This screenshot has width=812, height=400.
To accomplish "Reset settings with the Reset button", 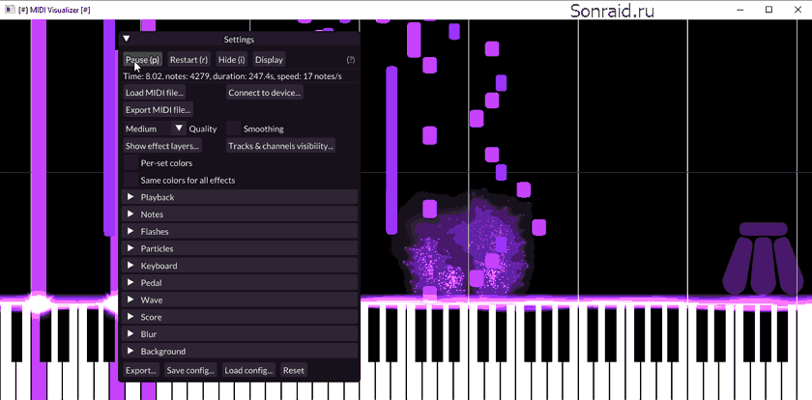I will [x=294, y=370].
